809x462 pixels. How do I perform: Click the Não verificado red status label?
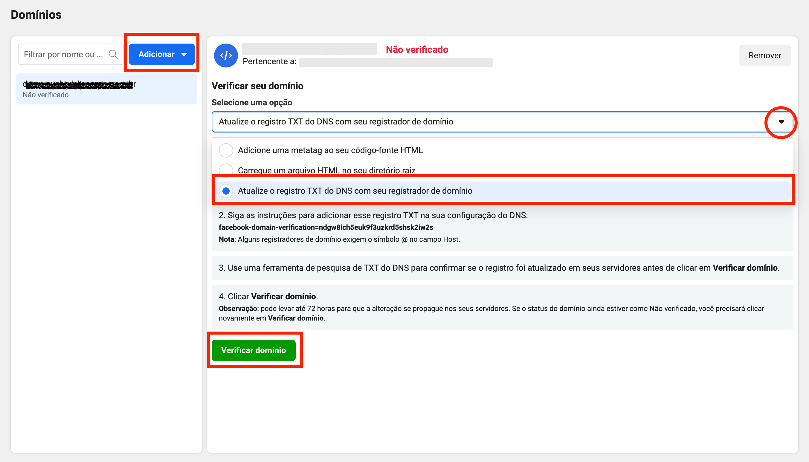tap(417, 50)
